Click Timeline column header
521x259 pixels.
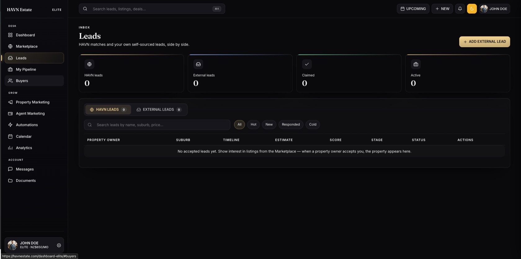pyautogui.click(x=231, y=140)
